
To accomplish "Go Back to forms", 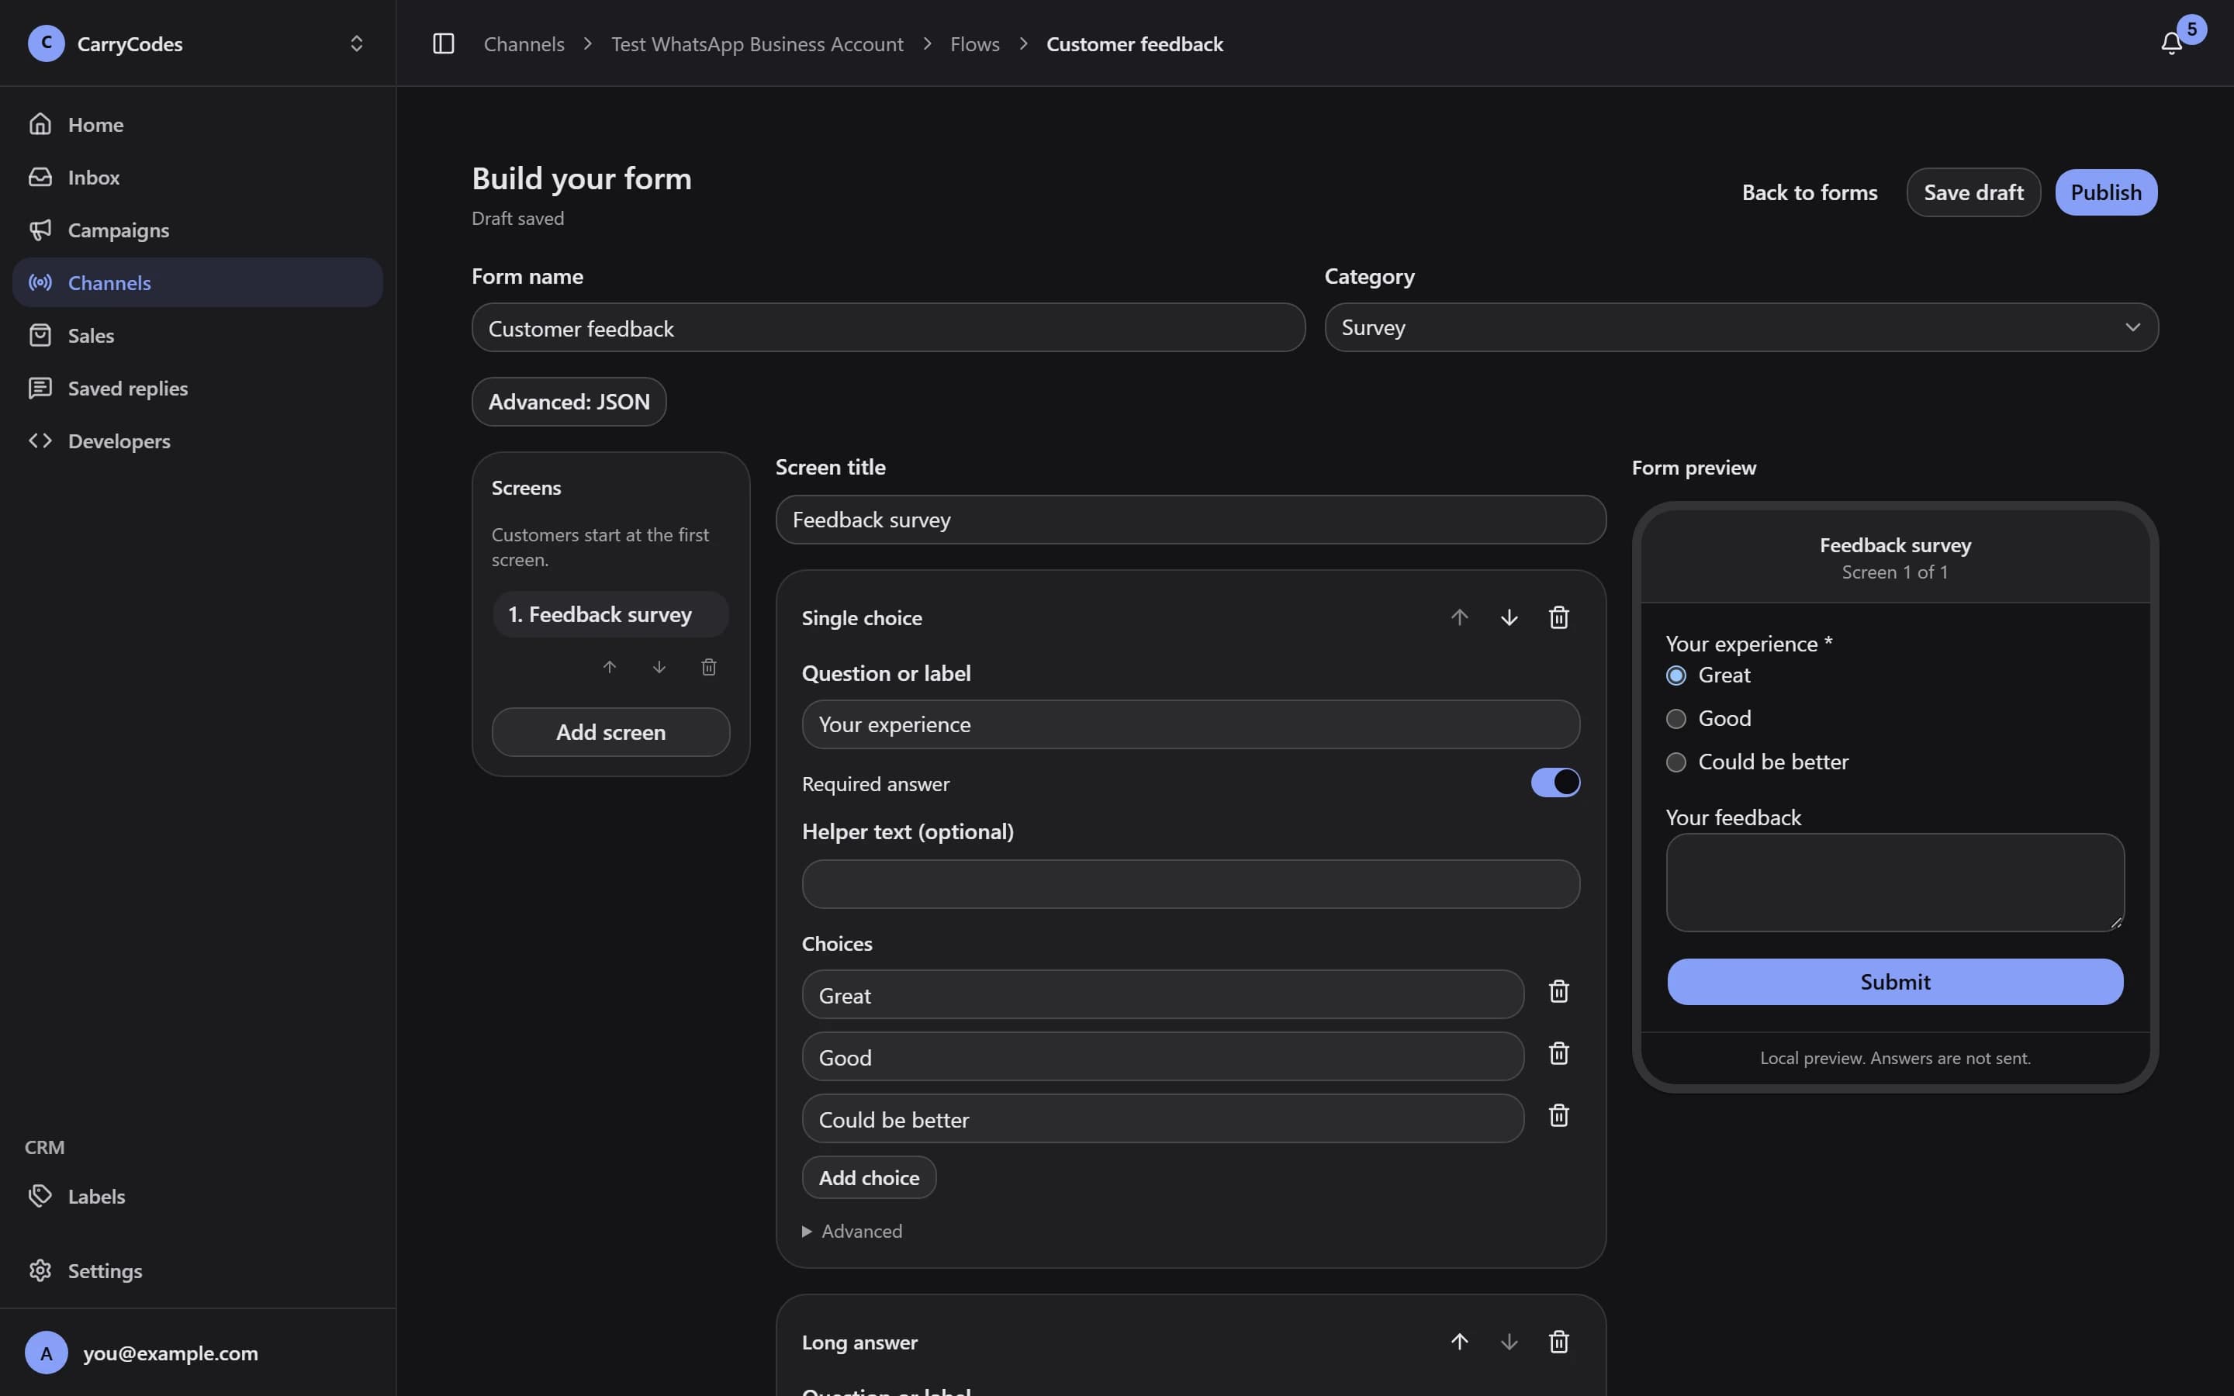I will (1810, 192).
